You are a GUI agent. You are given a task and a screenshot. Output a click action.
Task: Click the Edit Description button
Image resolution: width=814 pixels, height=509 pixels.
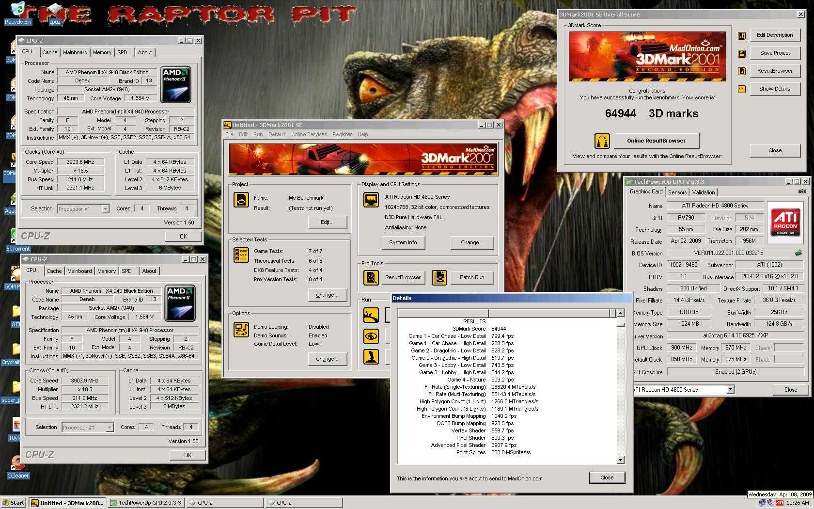[775, 35]
